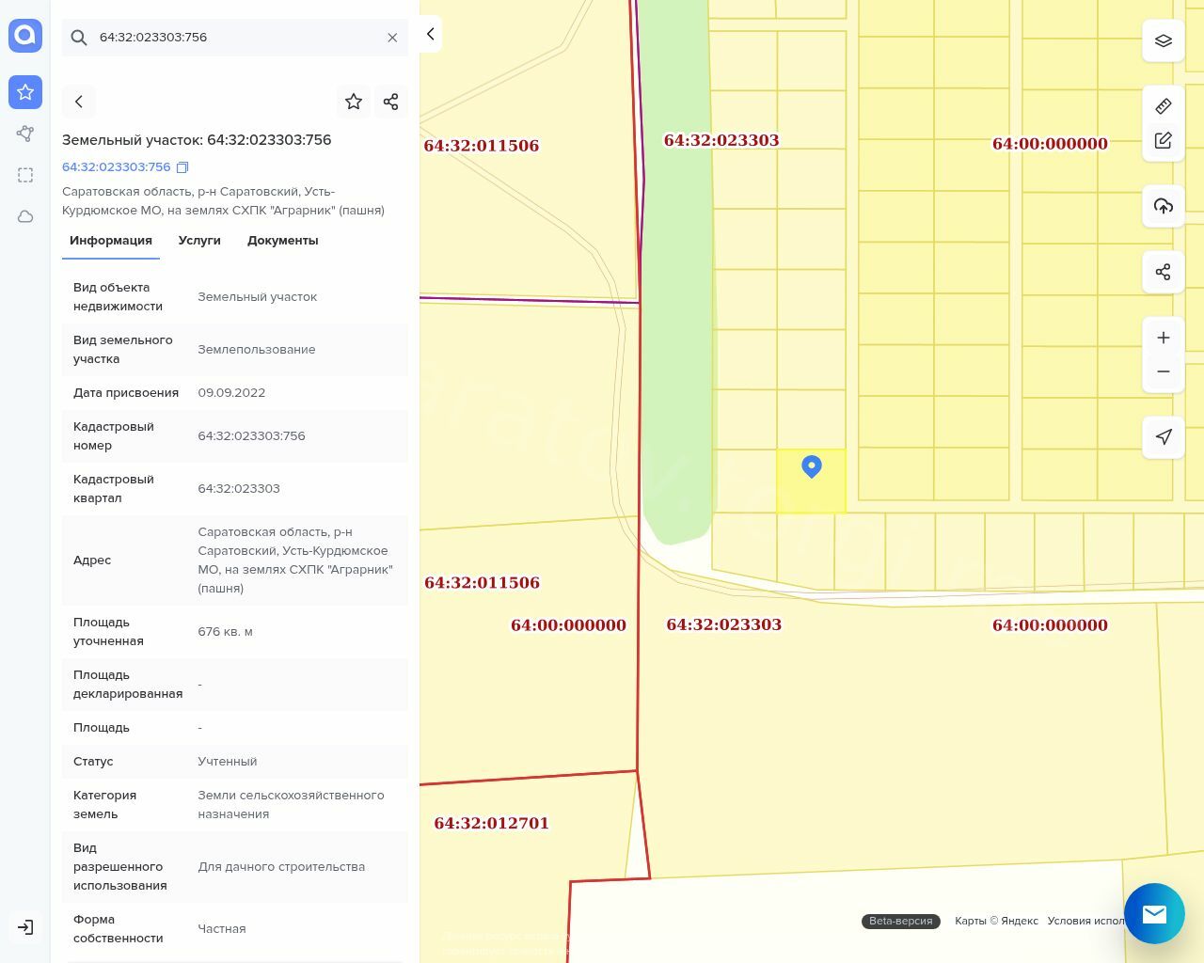Share this land plot card
This screenshot has width=1204, height=963.
click(391, 102)
